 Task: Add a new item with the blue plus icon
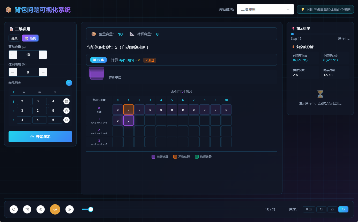tap(69, 83)
